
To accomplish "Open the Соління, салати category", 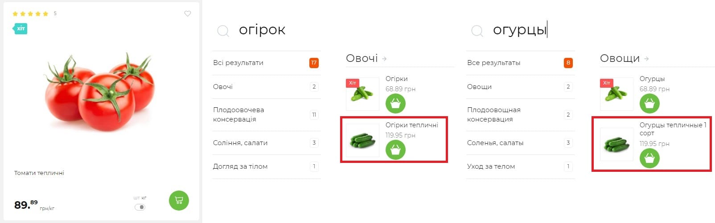I will [266, 143].
